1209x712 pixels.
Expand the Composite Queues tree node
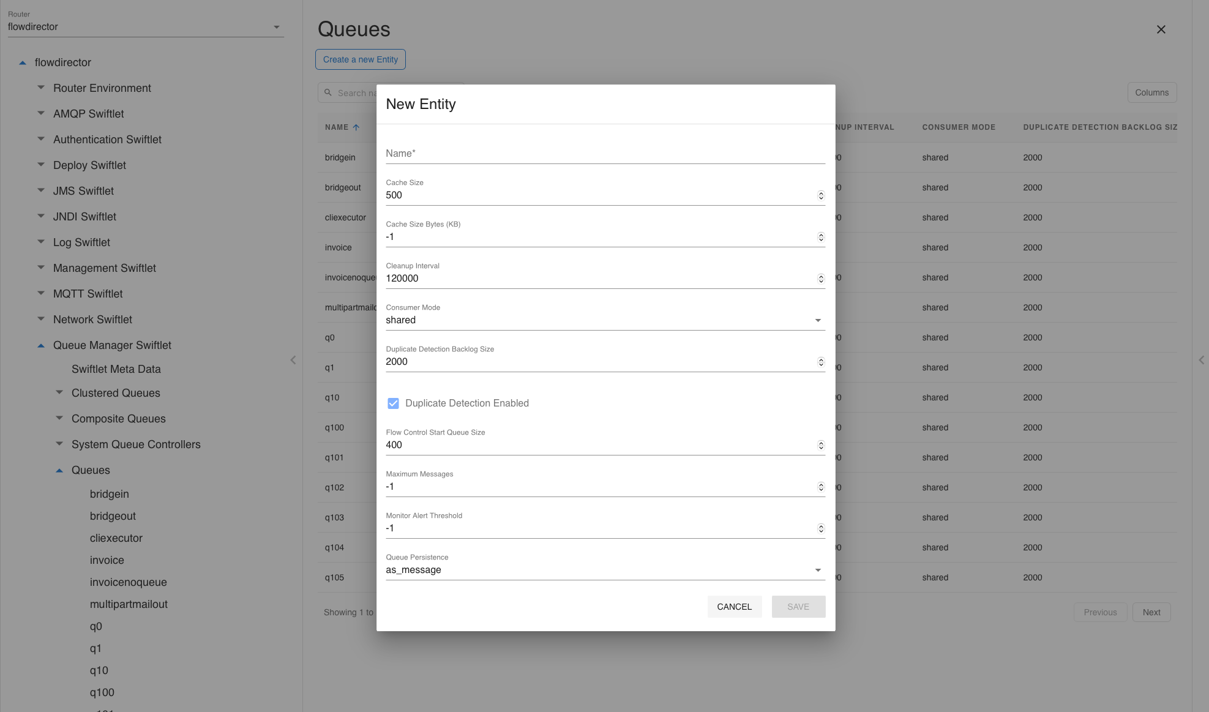59,419
